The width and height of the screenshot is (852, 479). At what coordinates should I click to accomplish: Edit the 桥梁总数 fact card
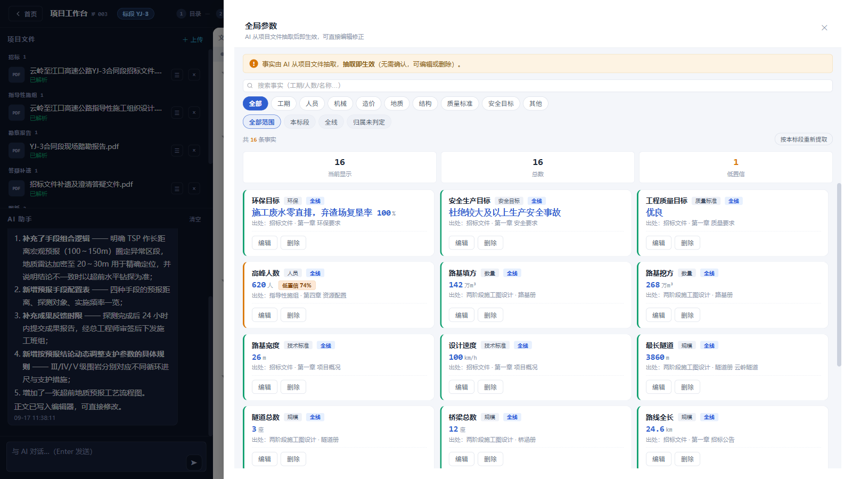click(x=462, y=459)
